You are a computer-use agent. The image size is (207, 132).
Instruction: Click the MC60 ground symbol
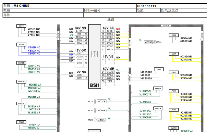click(95, 110)
